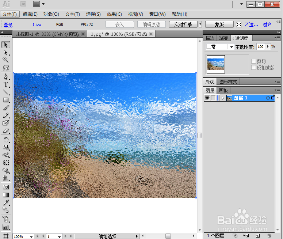
Task: Click Create New Layer icon in Layers panel
Action: (x=258, y=236)
